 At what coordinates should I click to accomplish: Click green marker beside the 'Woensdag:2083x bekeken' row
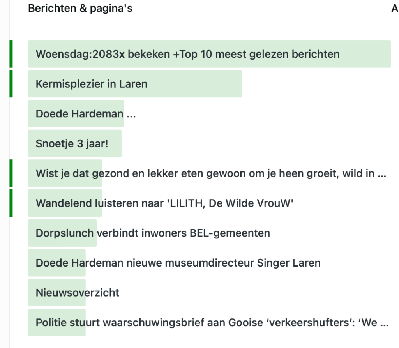click(11, 54)
